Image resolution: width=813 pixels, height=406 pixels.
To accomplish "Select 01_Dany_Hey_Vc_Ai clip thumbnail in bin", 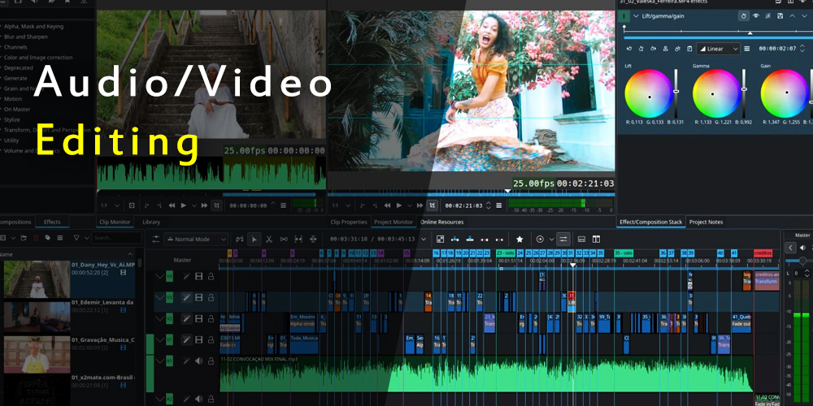I will (x=37, y=279).
